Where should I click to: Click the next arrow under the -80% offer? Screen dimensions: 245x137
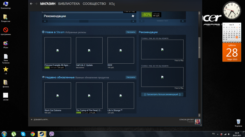[x=183, y=21]
